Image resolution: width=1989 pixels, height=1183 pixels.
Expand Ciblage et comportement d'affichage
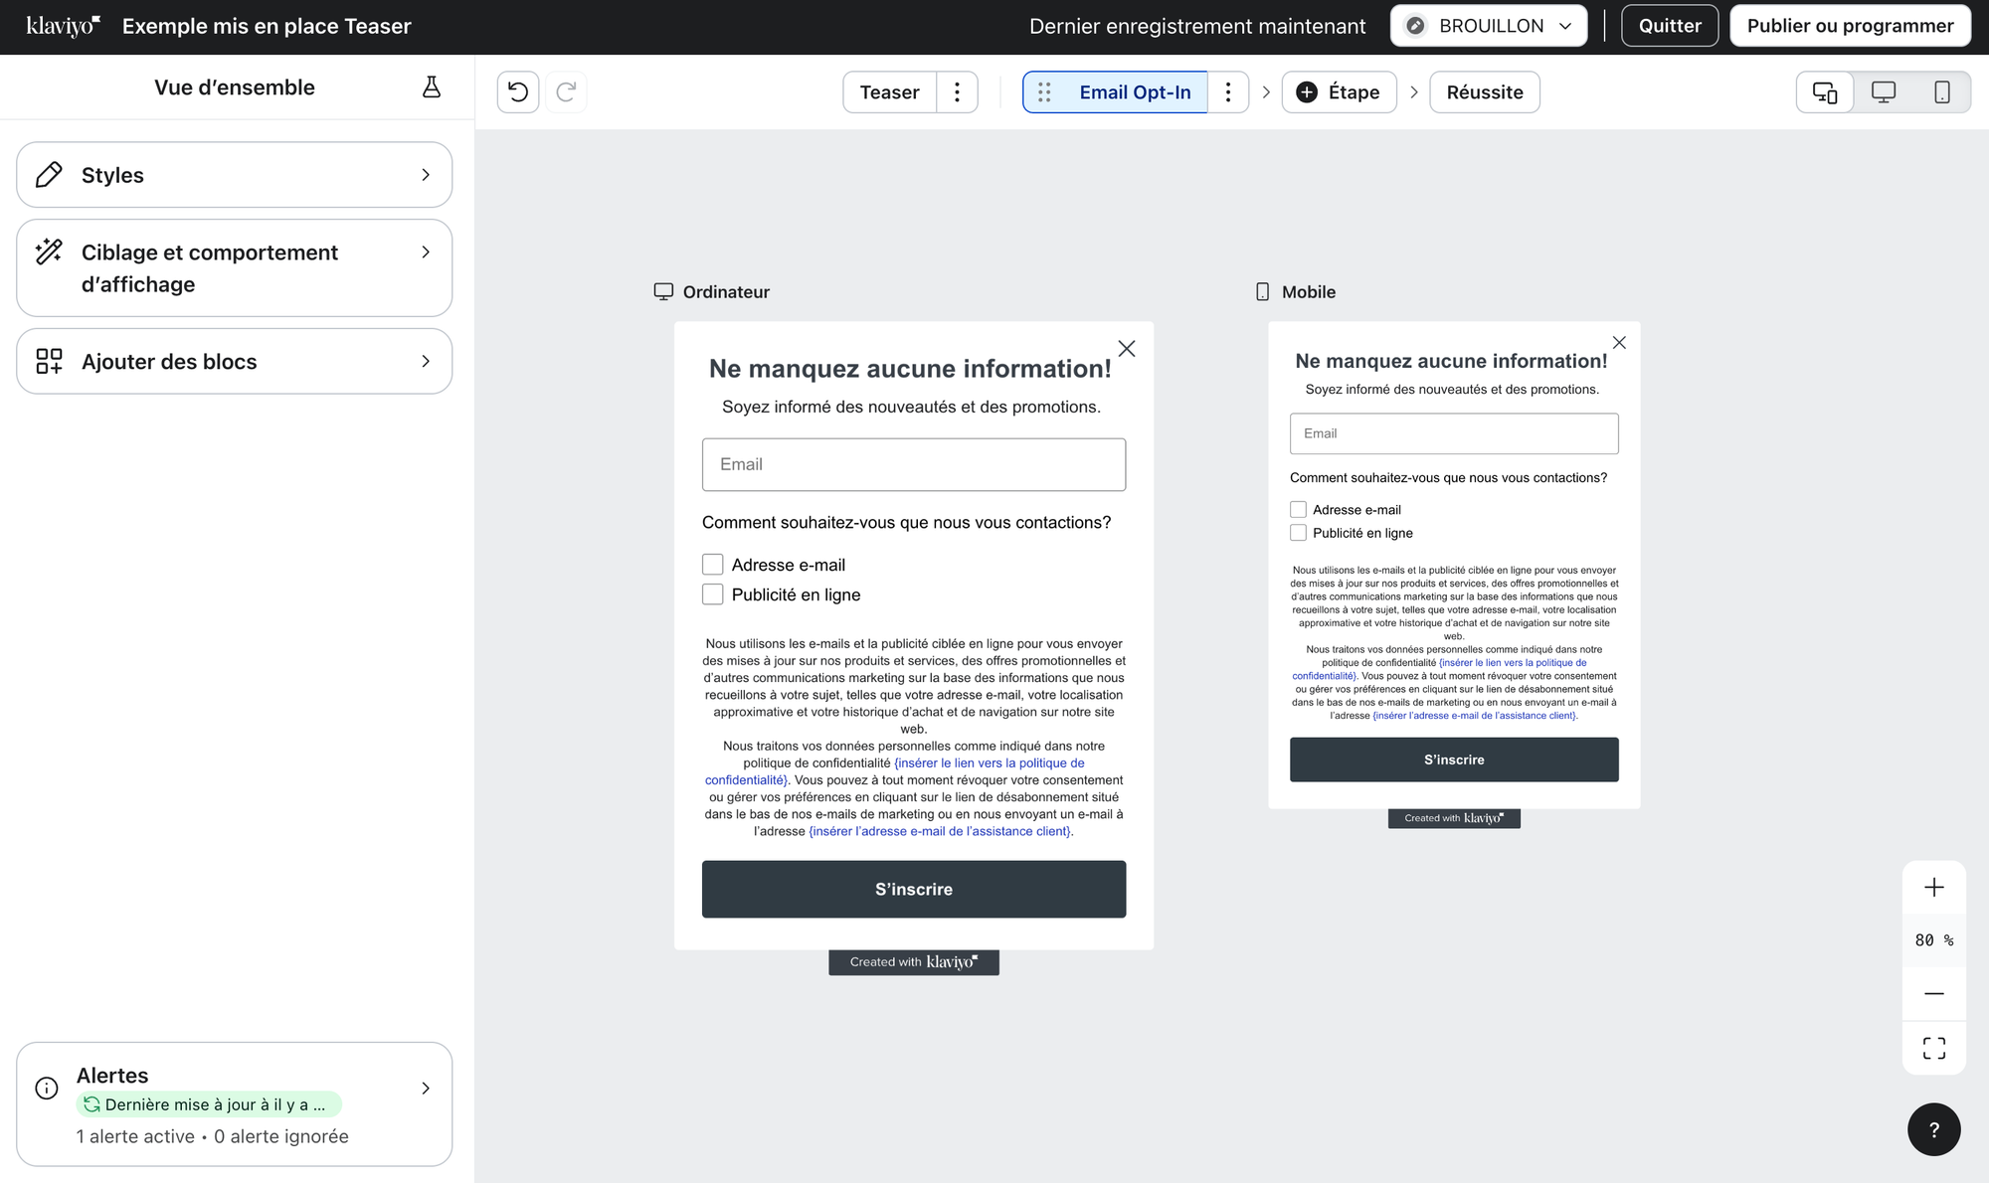[x=235, y=268]
